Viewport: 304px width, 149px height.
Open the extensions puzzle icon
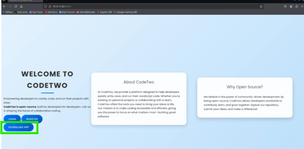click(x=297, y=6)
